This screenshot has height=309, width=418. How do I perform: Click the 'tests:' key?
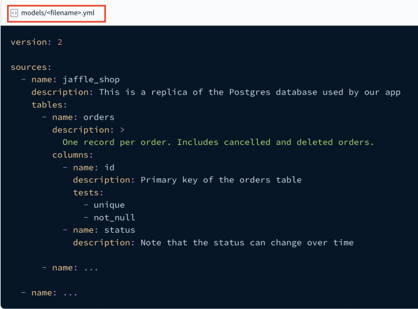click(88, 192)
